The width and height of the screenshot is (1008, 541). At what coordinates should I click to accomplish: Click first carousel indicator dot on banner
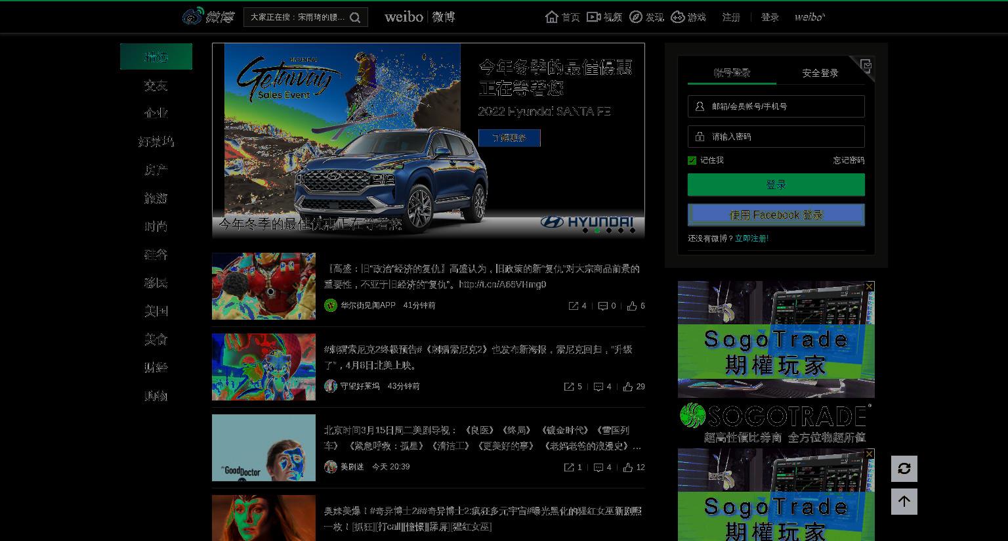pyautogui.click(x=585, y=230)
